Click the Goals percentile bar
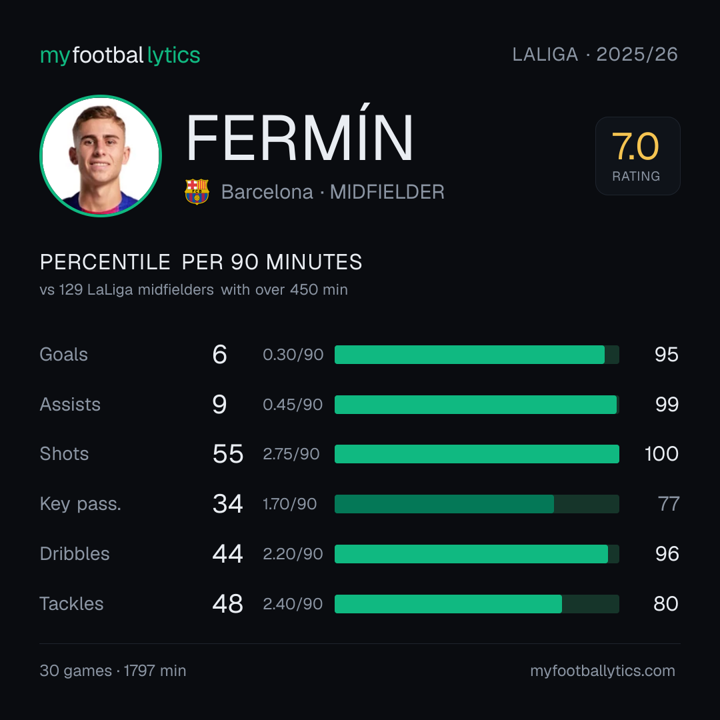 (477, 355)
